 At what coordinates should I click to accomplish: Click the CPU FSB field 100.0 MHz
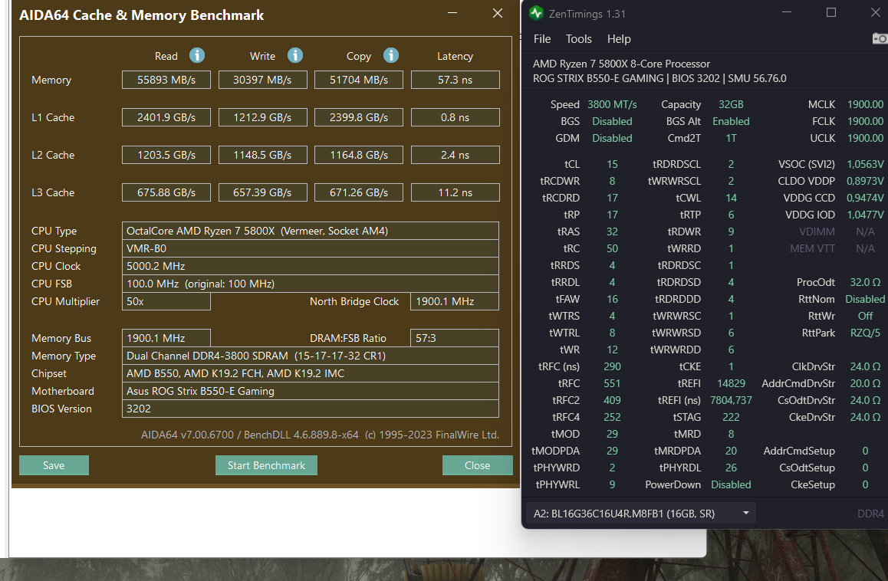(x=311, y=284)
